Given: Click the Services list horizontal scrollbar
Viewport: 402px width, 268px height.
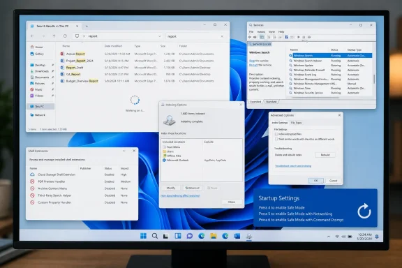Looking at the screenshot, I should (x=315, y=98).
